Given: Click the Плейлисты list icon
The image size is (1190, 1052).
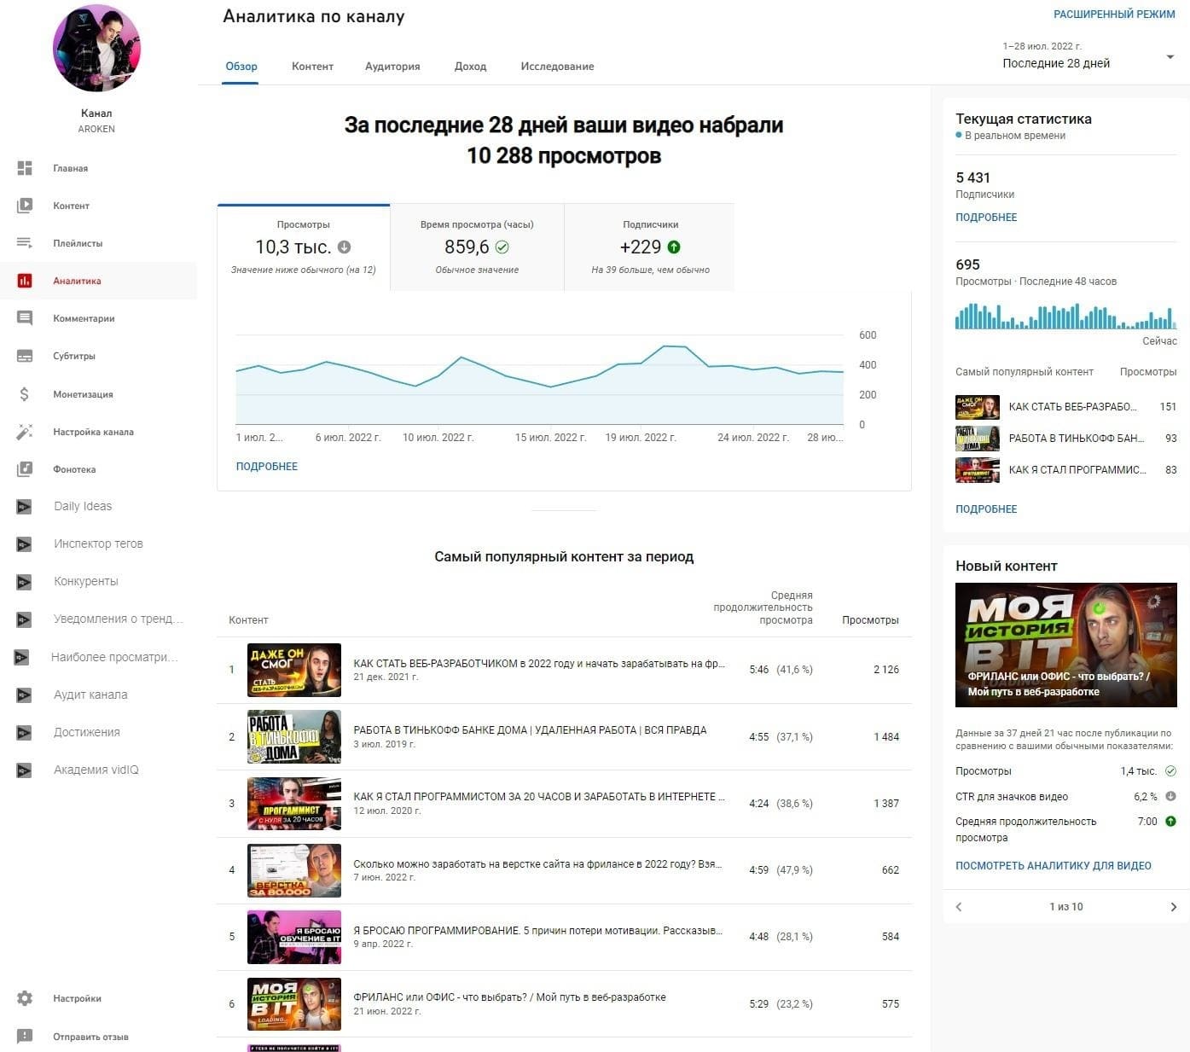Looking at the screenshot, I should click(x=25, y=243).
